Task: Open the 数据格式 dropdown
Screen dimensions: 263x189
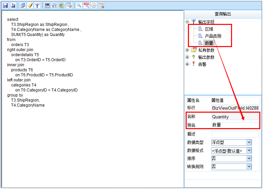Action: coord(249,151)
